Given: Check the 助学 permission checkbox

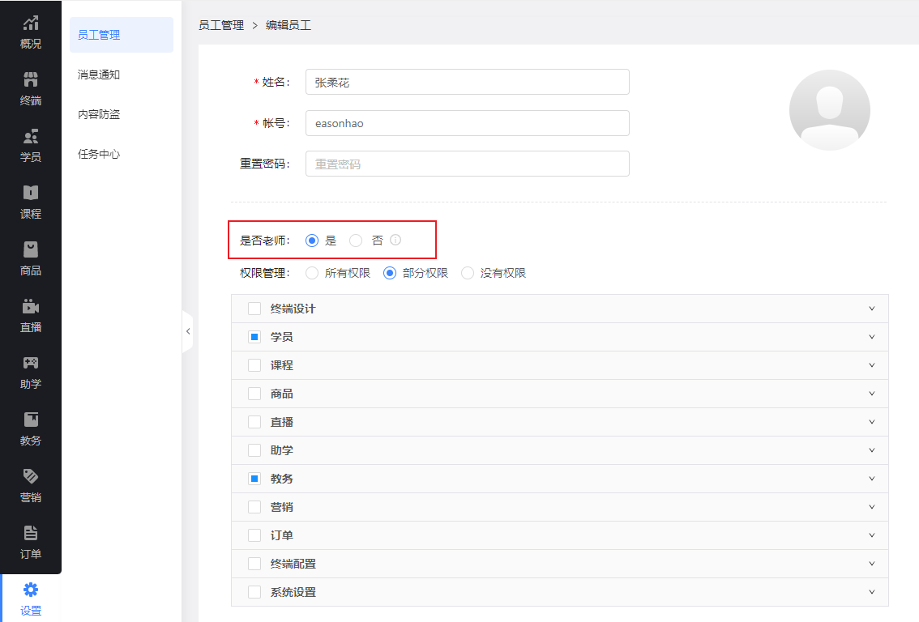Looking at the screenshot, I should click(254, 450).
